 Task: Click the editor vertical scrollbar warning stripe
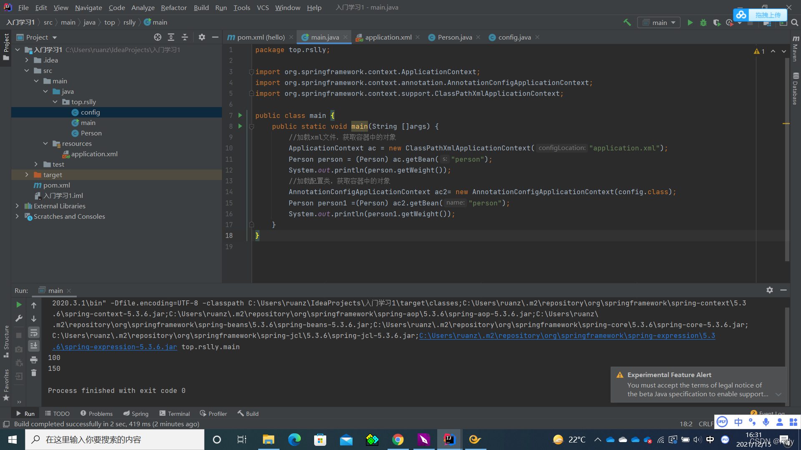pyautogui.click(x=786, y=124)
